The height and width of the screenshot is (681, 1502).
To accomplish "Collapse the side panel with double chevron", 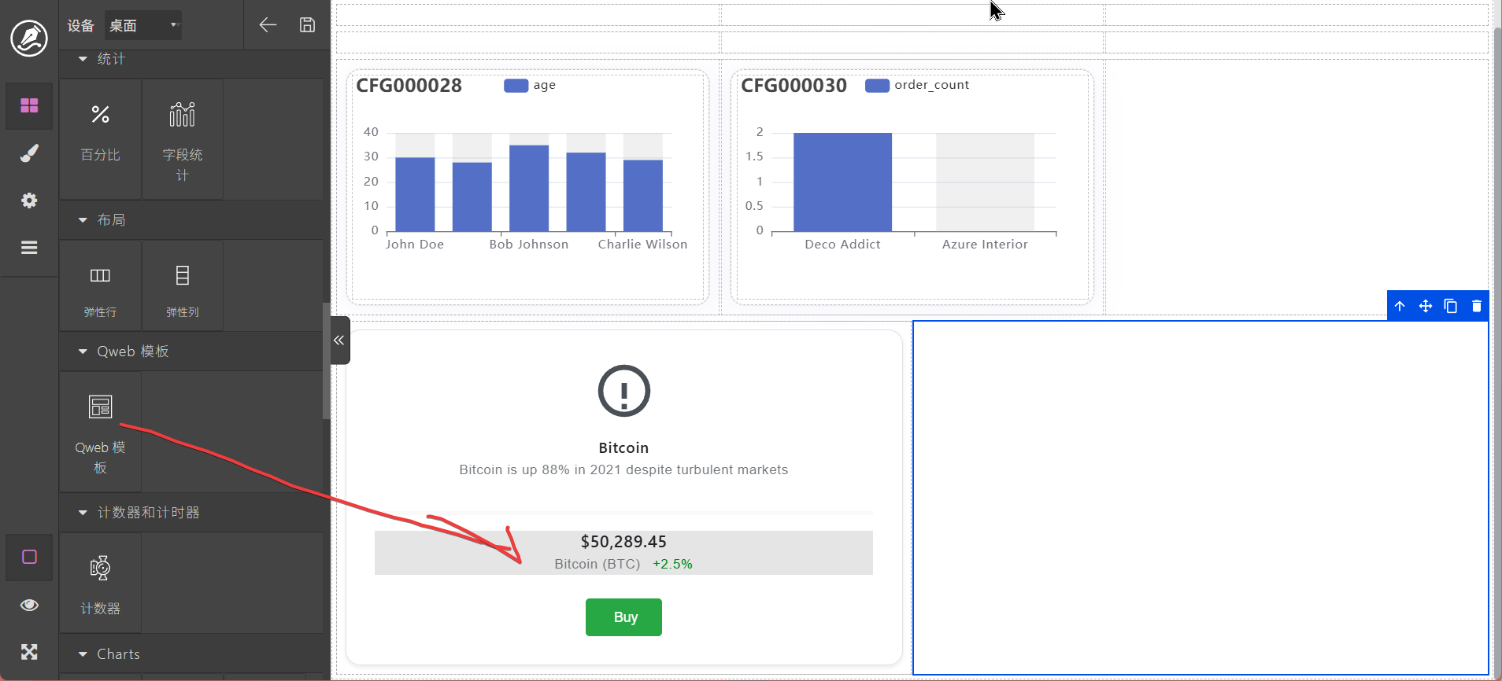I will click(x=339, y=340).
